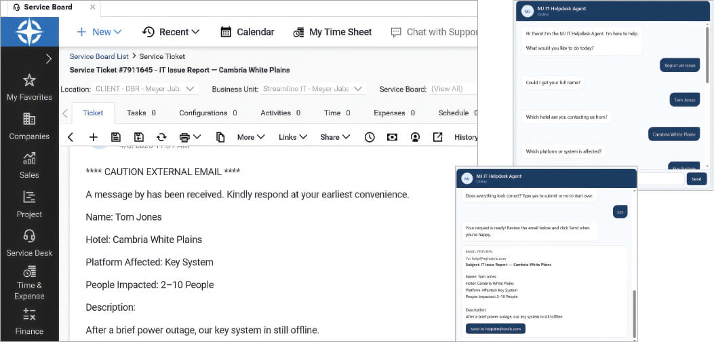
Task: Switch to the Configurations tab
Action: click(x=207, y=113)
